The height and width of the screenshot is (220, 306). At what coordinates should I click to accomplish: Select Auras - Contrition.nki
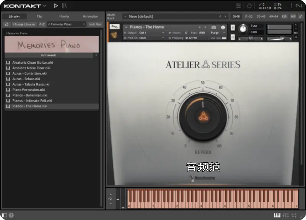click(52, 73)
